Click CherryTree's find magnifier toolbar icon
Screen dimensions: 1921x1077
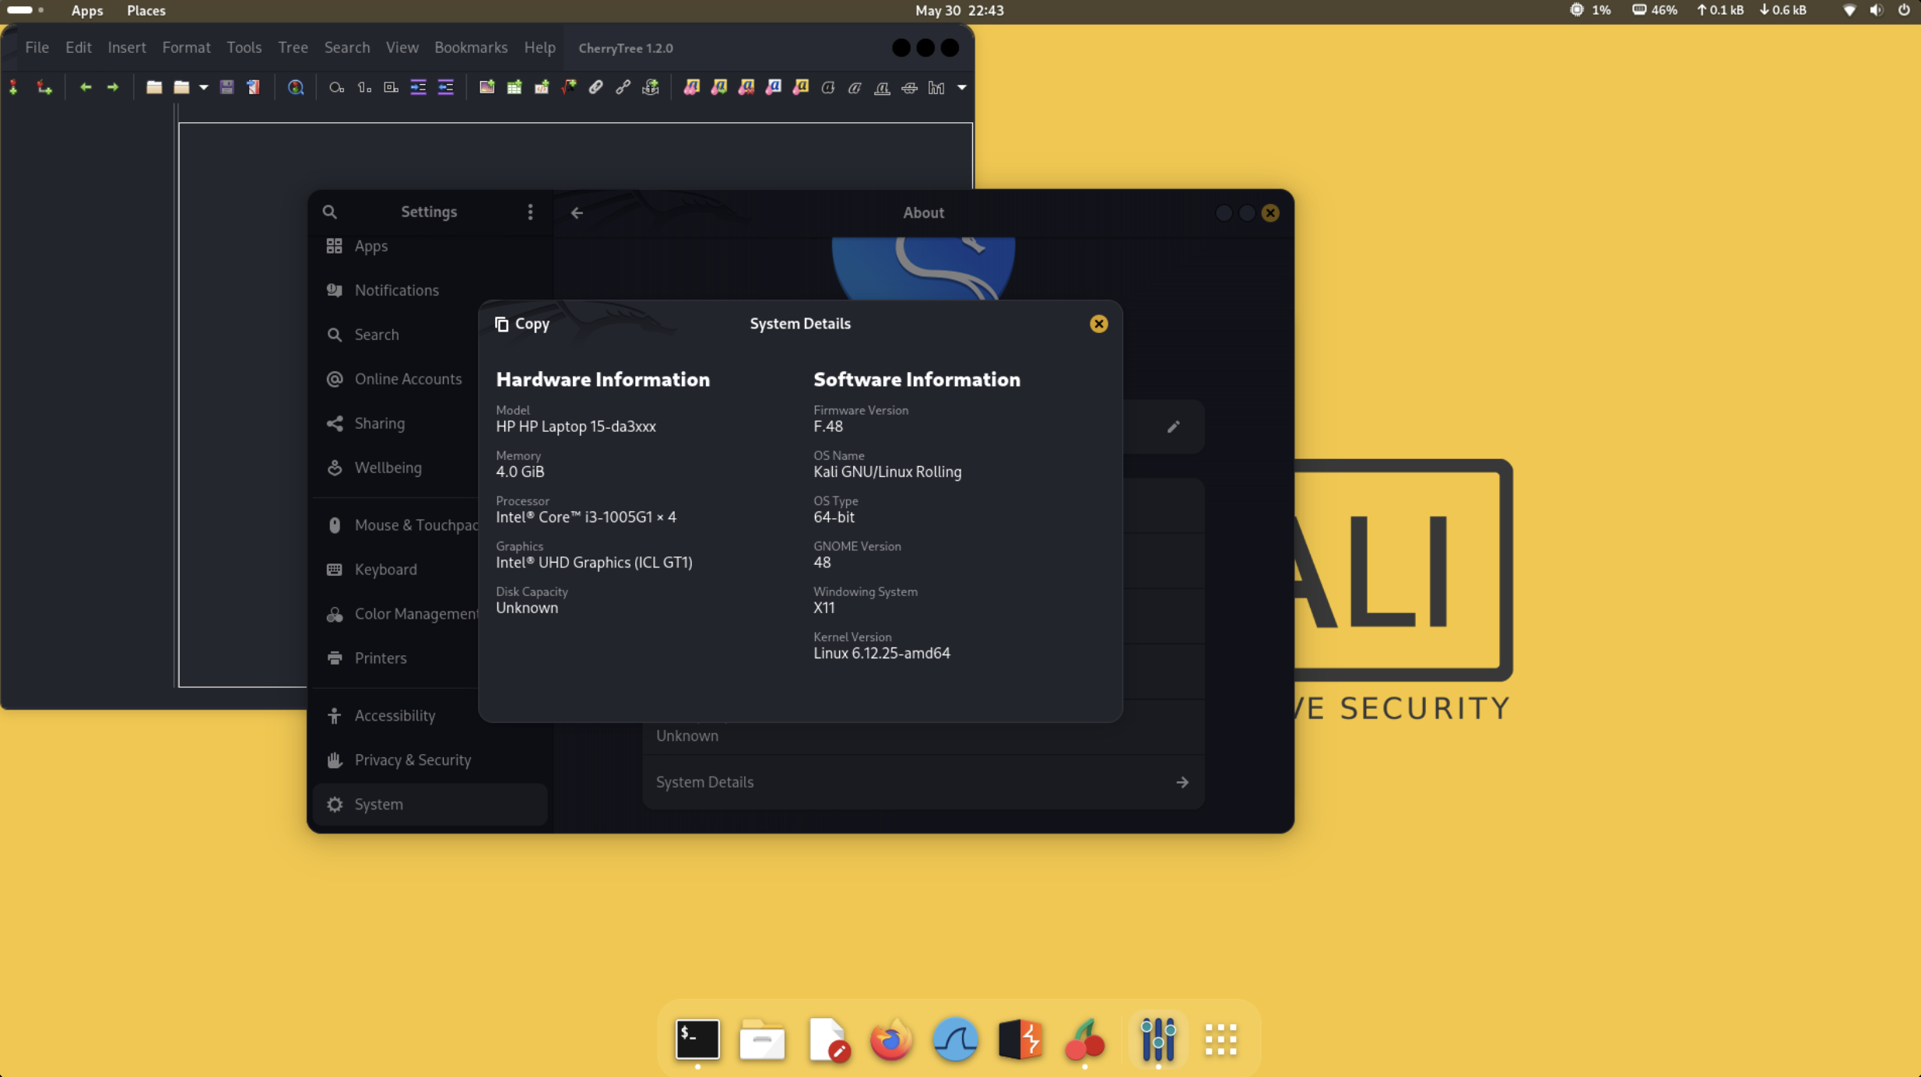coord(296,87)
